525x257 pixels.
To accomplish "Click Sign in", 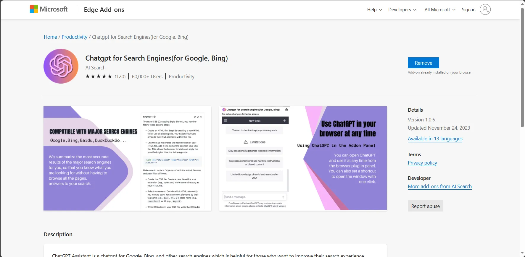I will click(x=468, y=10).
